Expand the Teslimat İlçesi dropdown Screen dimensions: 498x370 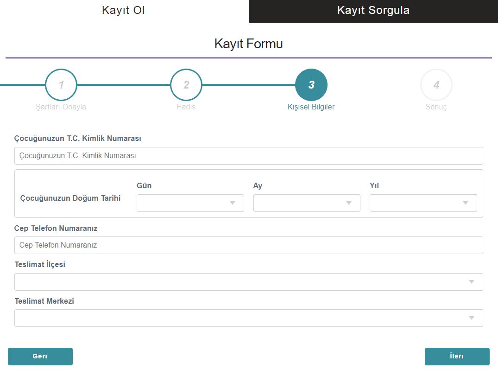tap(248, 282)
